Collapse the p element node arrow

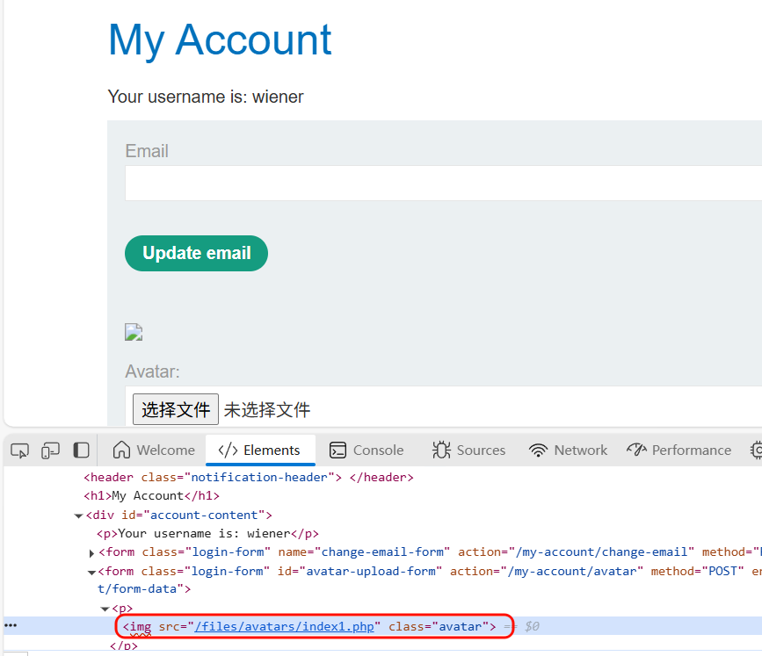point(105,609)
